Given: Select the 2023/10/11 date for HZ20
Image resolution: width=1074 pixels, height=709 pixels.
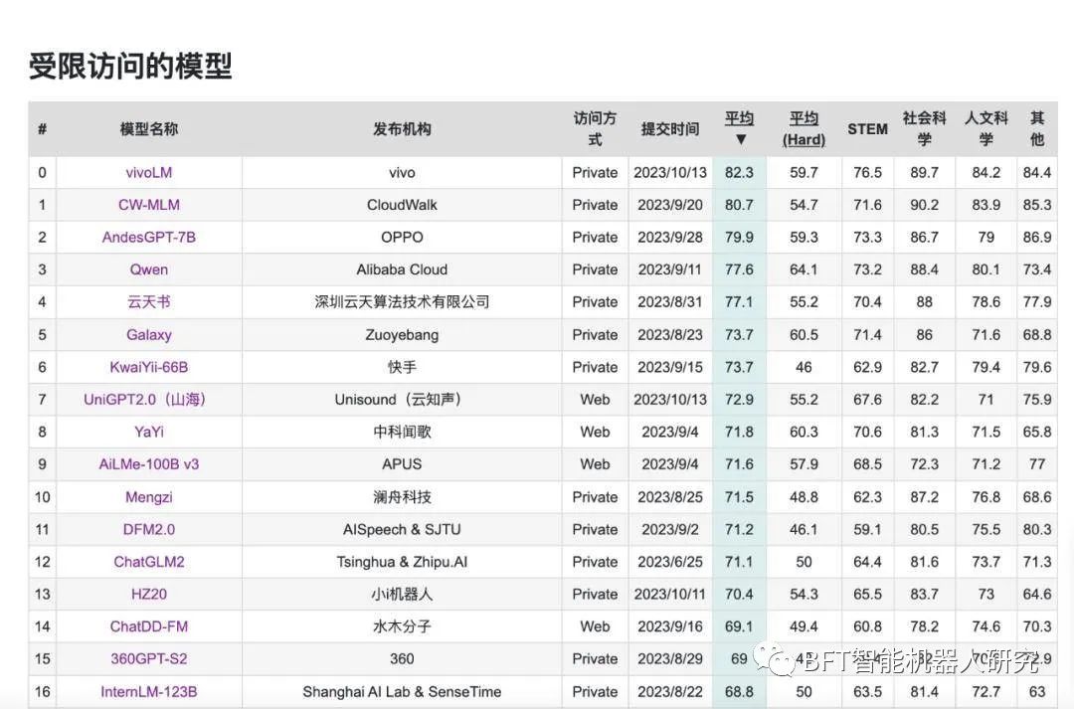Looking at the screenshot, I should (x=670, y=594).
